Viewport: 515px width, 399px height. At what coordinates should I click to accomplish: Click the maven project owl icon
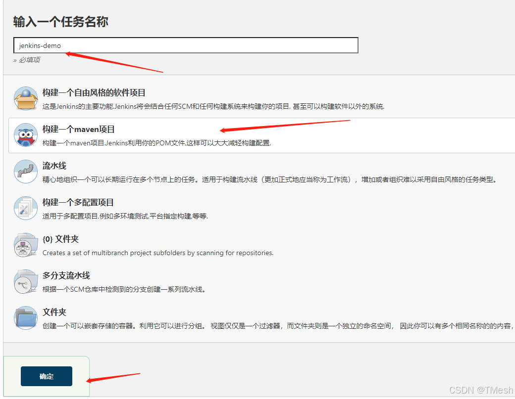26,135
